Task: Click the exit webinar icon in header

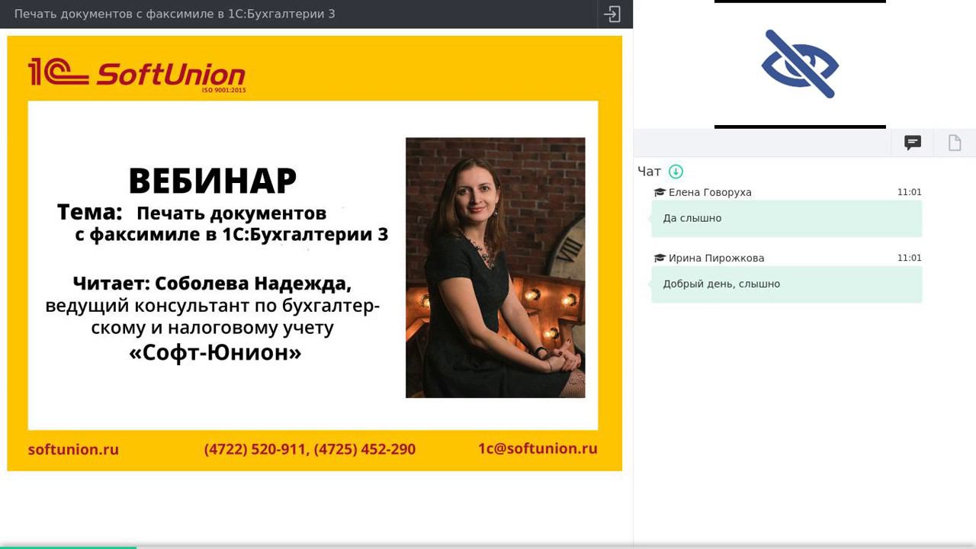Action: [x=612, y=14]
